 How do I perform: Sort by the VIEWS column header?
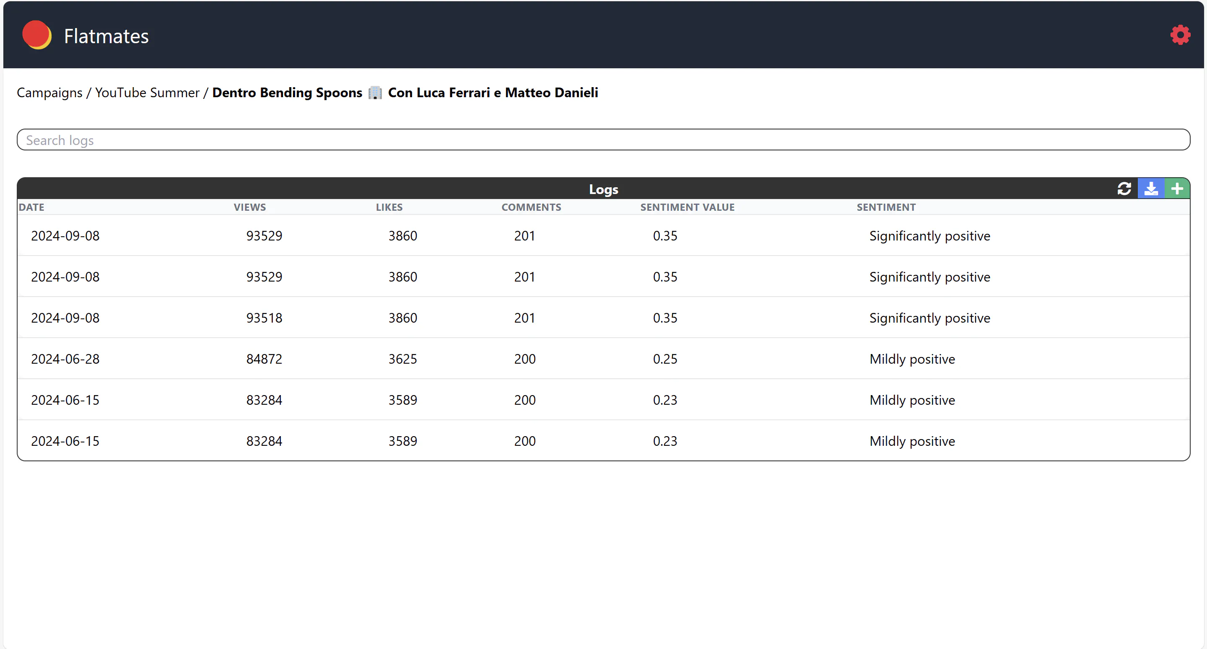tap(250, 207)
